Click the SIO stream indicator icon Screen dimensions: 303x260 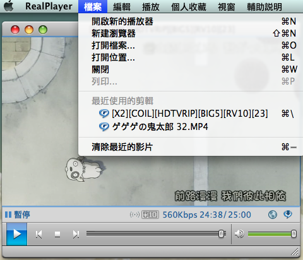(150, 215)
